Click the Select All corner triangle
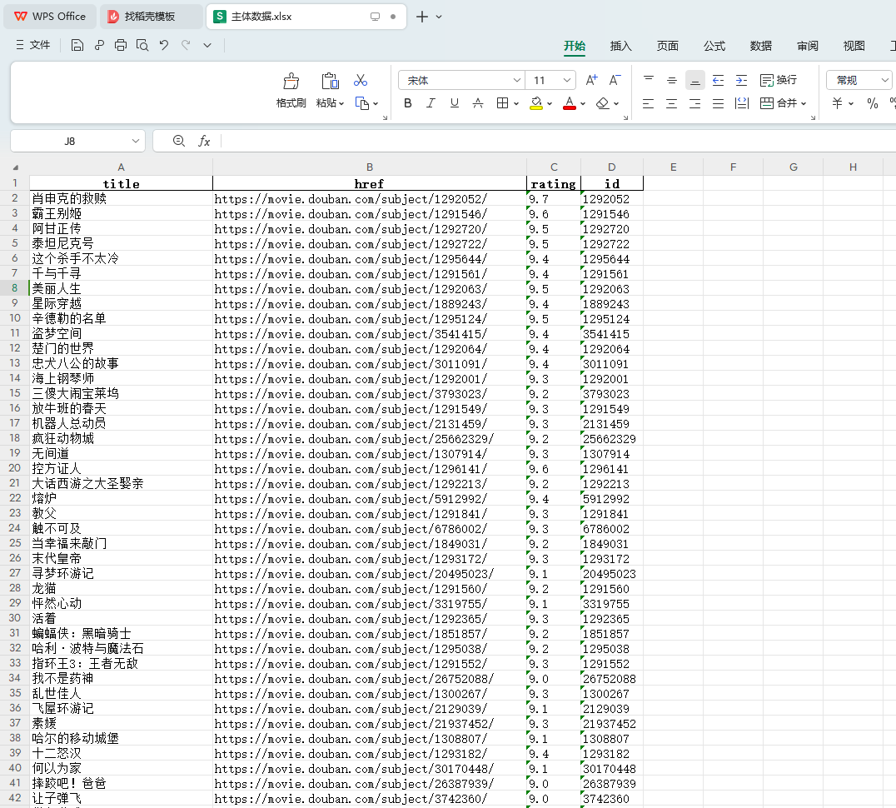 pos(16,167)
